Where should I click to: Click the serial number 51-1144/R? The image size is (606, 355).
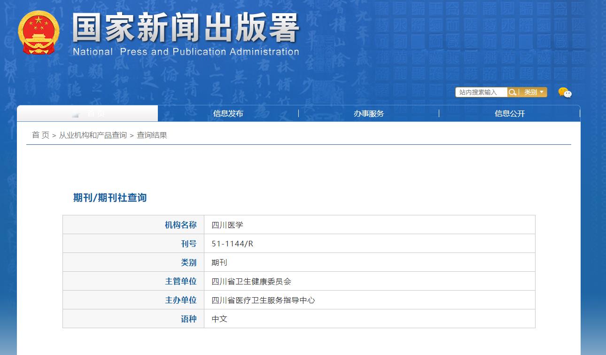(232, 244)
